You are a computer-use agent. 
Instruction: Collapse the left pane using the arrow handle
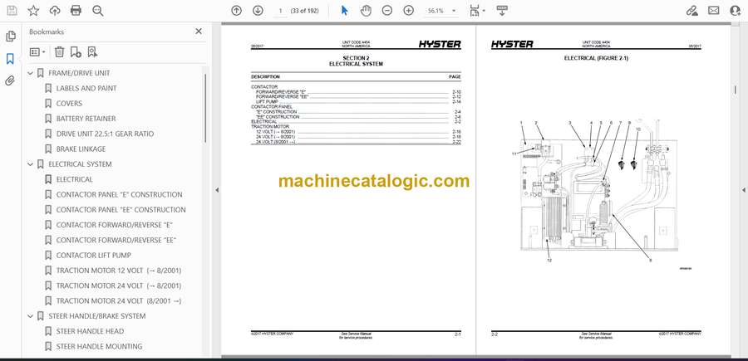(217, 190)
